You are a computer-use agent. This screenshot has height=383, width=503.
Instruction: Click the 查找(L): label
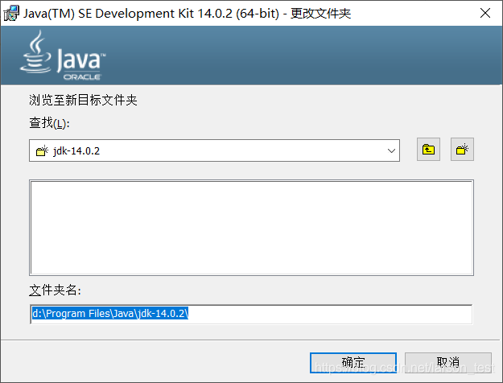(49, 123)
